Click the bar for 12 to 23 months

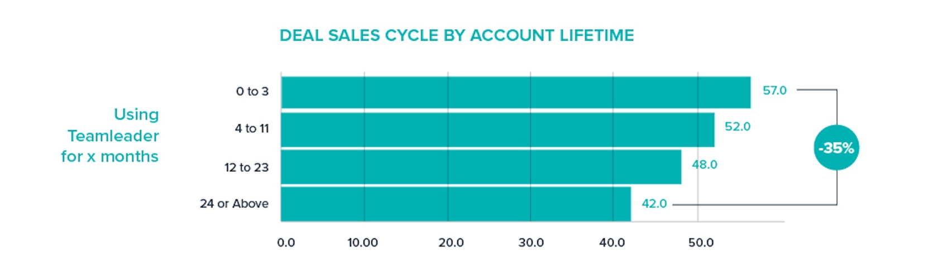point(481,167)
